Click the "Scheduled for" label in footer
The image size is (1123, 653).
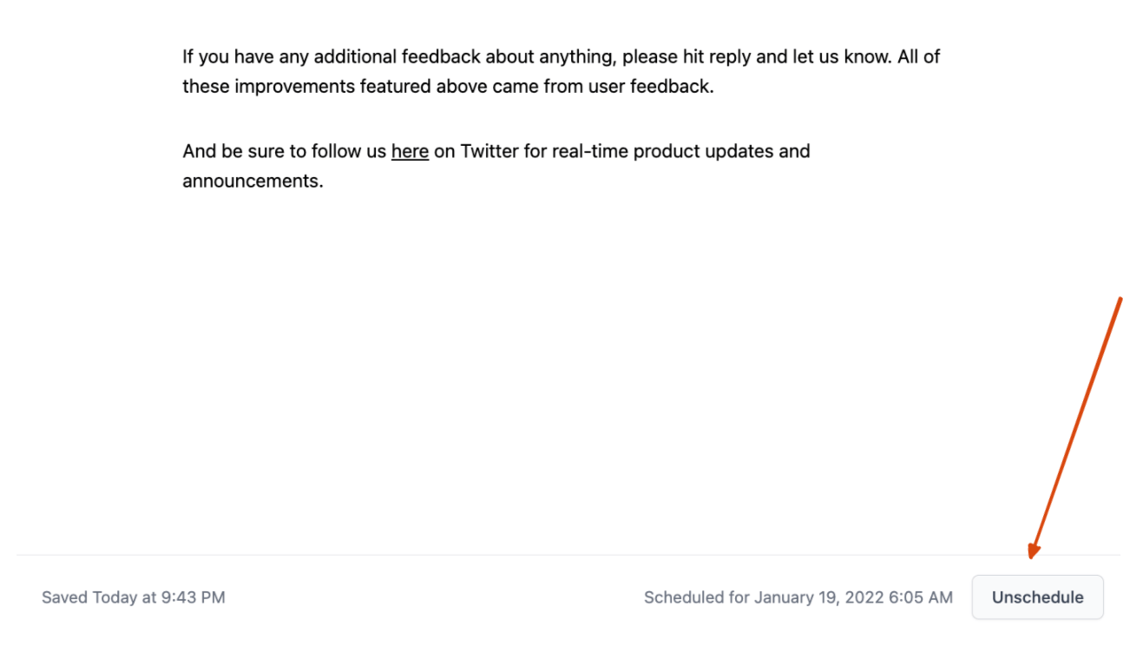click(x=696, y=597)
